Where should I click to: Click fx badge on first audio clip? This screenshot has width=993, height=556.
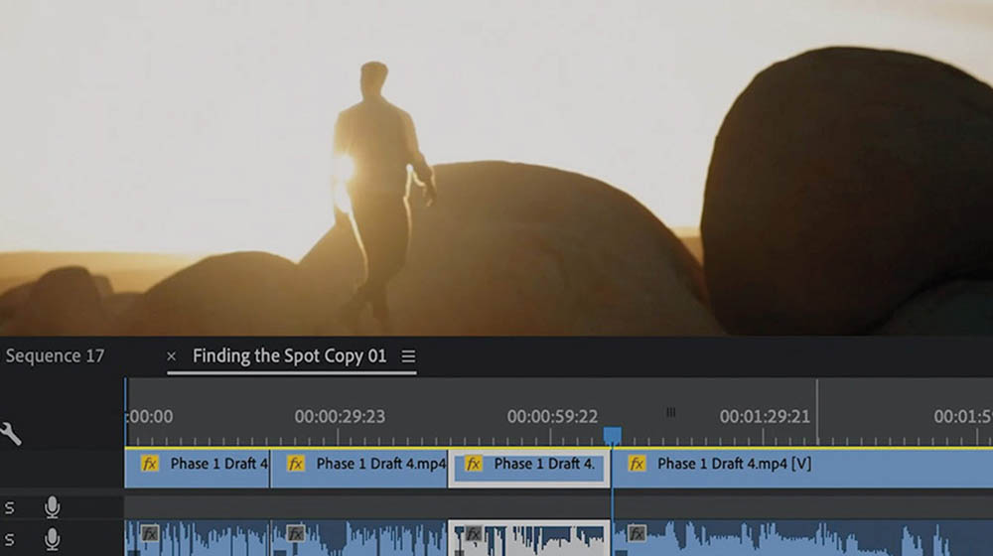click(150, 534)
